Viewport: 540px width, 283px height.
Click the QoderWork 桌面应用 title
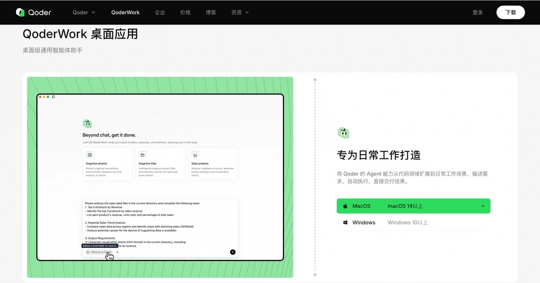(x=80, y=34)
